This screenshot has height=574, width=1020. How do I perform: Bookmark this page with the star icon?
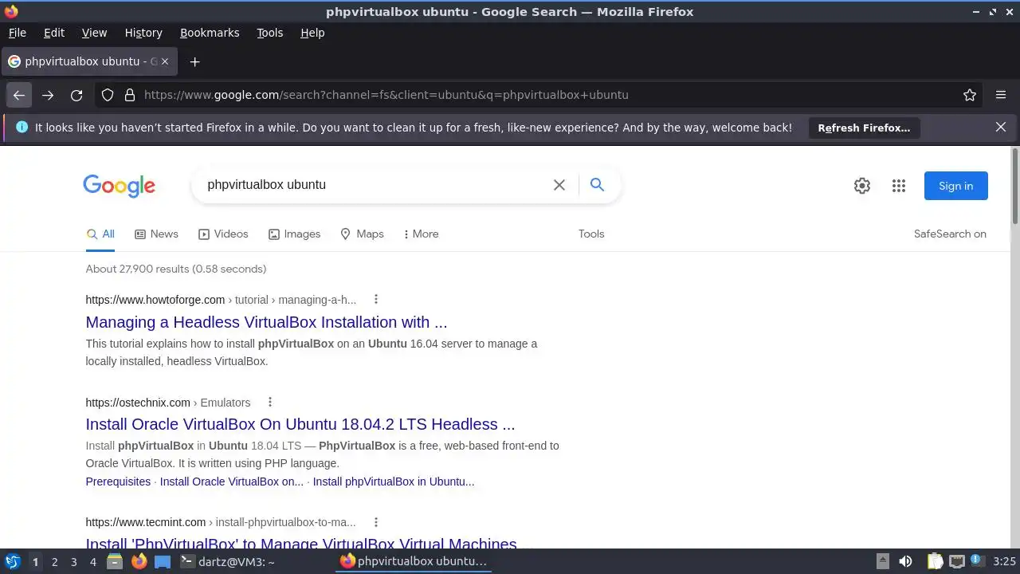pyautogui.click(x=970, y=95)
